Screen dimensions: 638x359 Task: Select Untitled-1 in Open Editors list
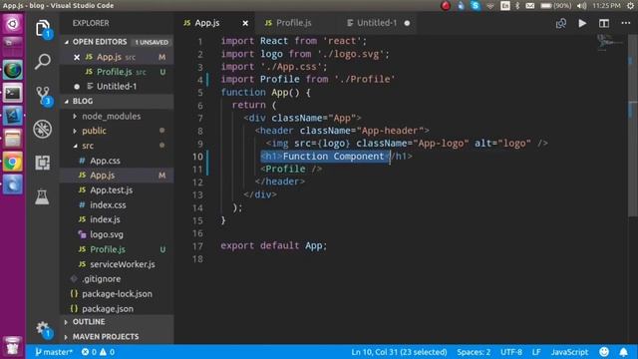pos(118,87)
